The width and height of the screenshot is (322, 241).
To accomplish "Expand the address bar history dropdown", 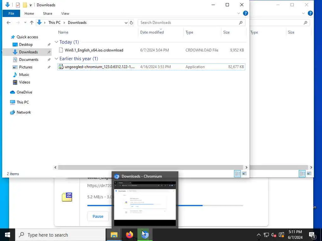I will click(126, 23).
